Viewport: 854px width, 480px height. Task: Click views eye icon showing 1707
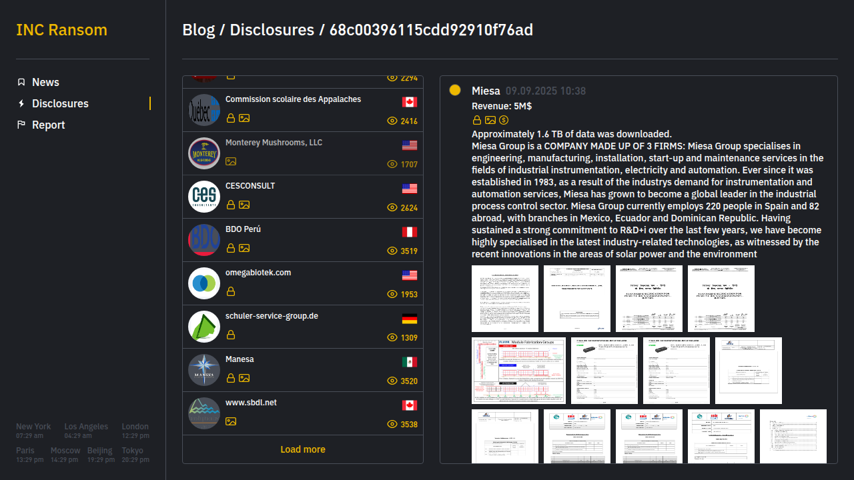tap(392, 165)
